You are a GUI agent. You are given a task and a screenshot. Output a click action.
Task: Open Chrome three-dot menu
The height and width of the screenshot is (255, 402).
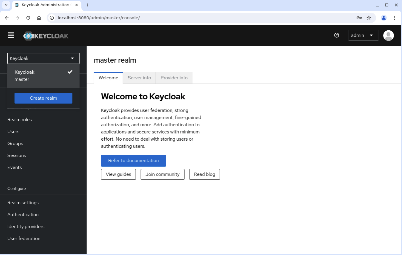[395, 18]
